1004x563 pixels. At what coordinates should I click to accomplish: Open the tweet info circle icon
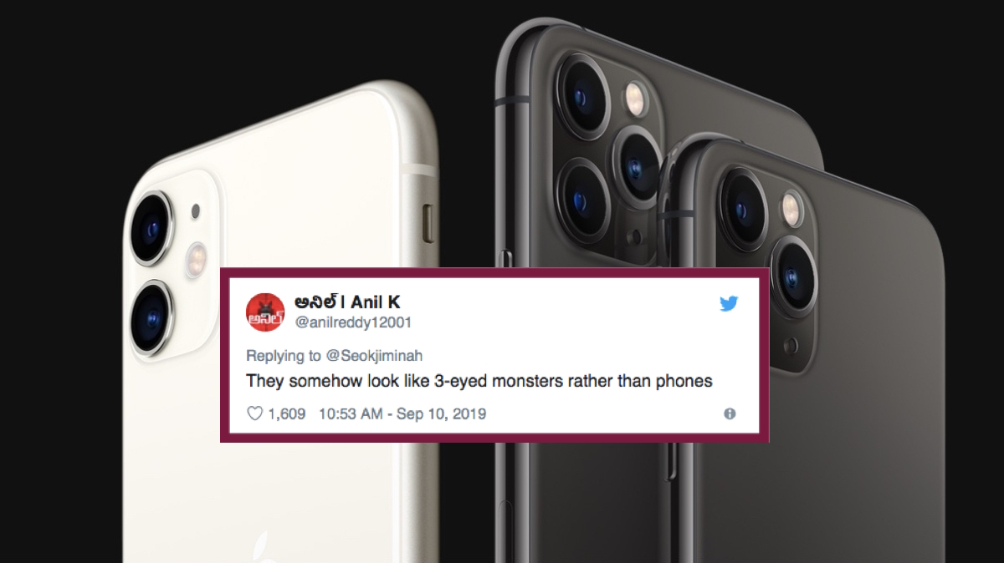click(730, 413)
